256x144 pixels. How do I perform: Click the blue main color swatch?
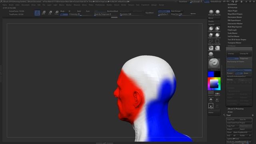coord(211,74)
